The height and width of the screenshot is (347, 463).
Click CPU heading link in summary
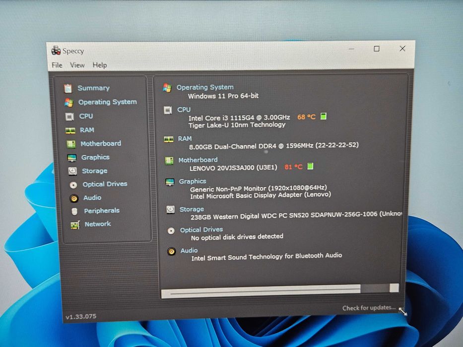(x=184, y=110)
